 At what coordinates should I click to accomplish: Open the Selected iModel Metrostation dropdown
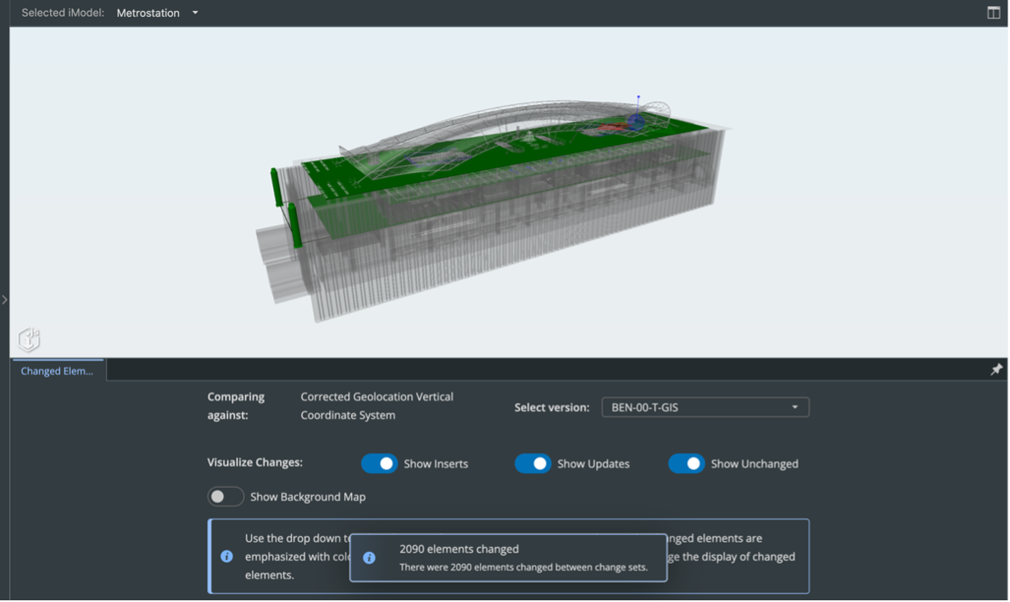(x=158, y=14)
